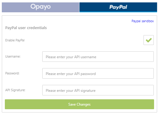
Task: Focus the API signature input field
Action: point(98,90)
